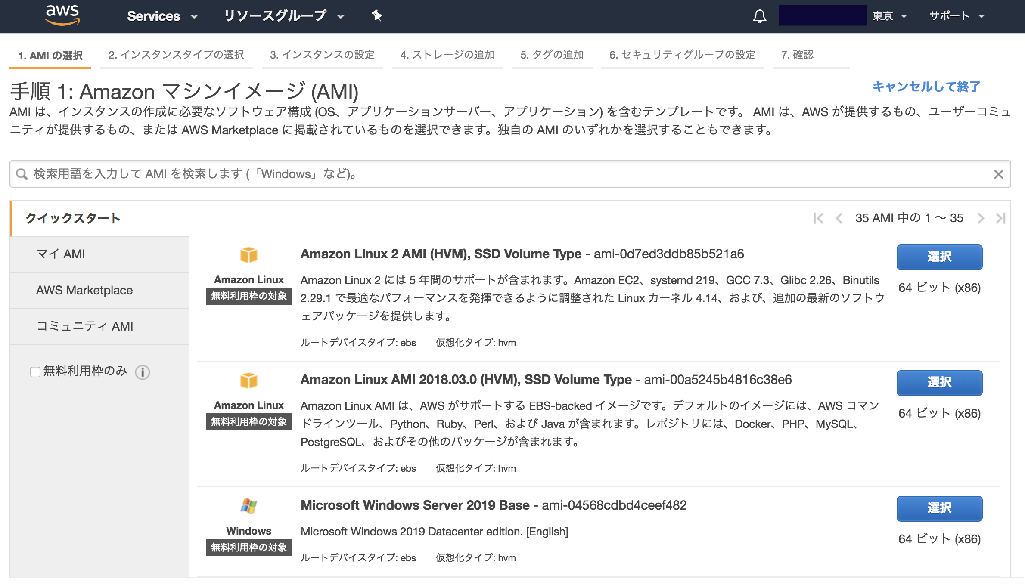
Task: Click 35 AMI 中の 1 〜 35 pagination text
Action: [909, 218]
